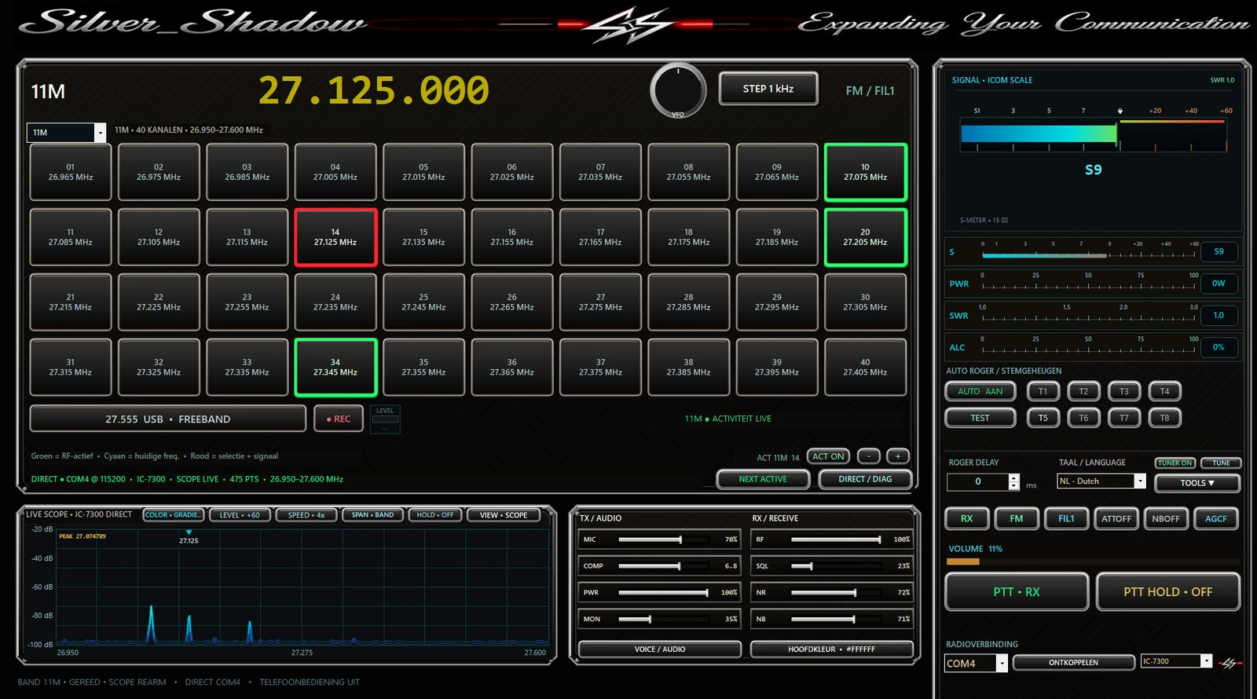Open the COLOR GRADIE scope option

click(174, 515)
